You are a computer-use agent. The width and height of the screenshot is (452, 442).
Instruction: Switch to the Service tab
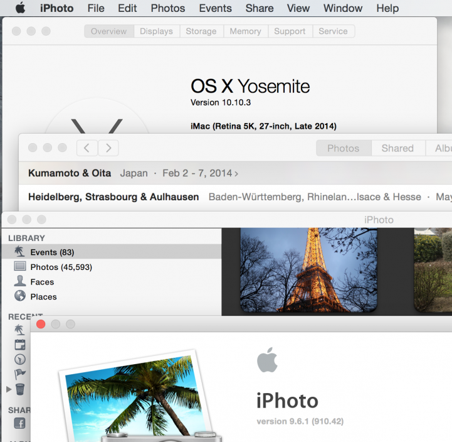[334, 31]
